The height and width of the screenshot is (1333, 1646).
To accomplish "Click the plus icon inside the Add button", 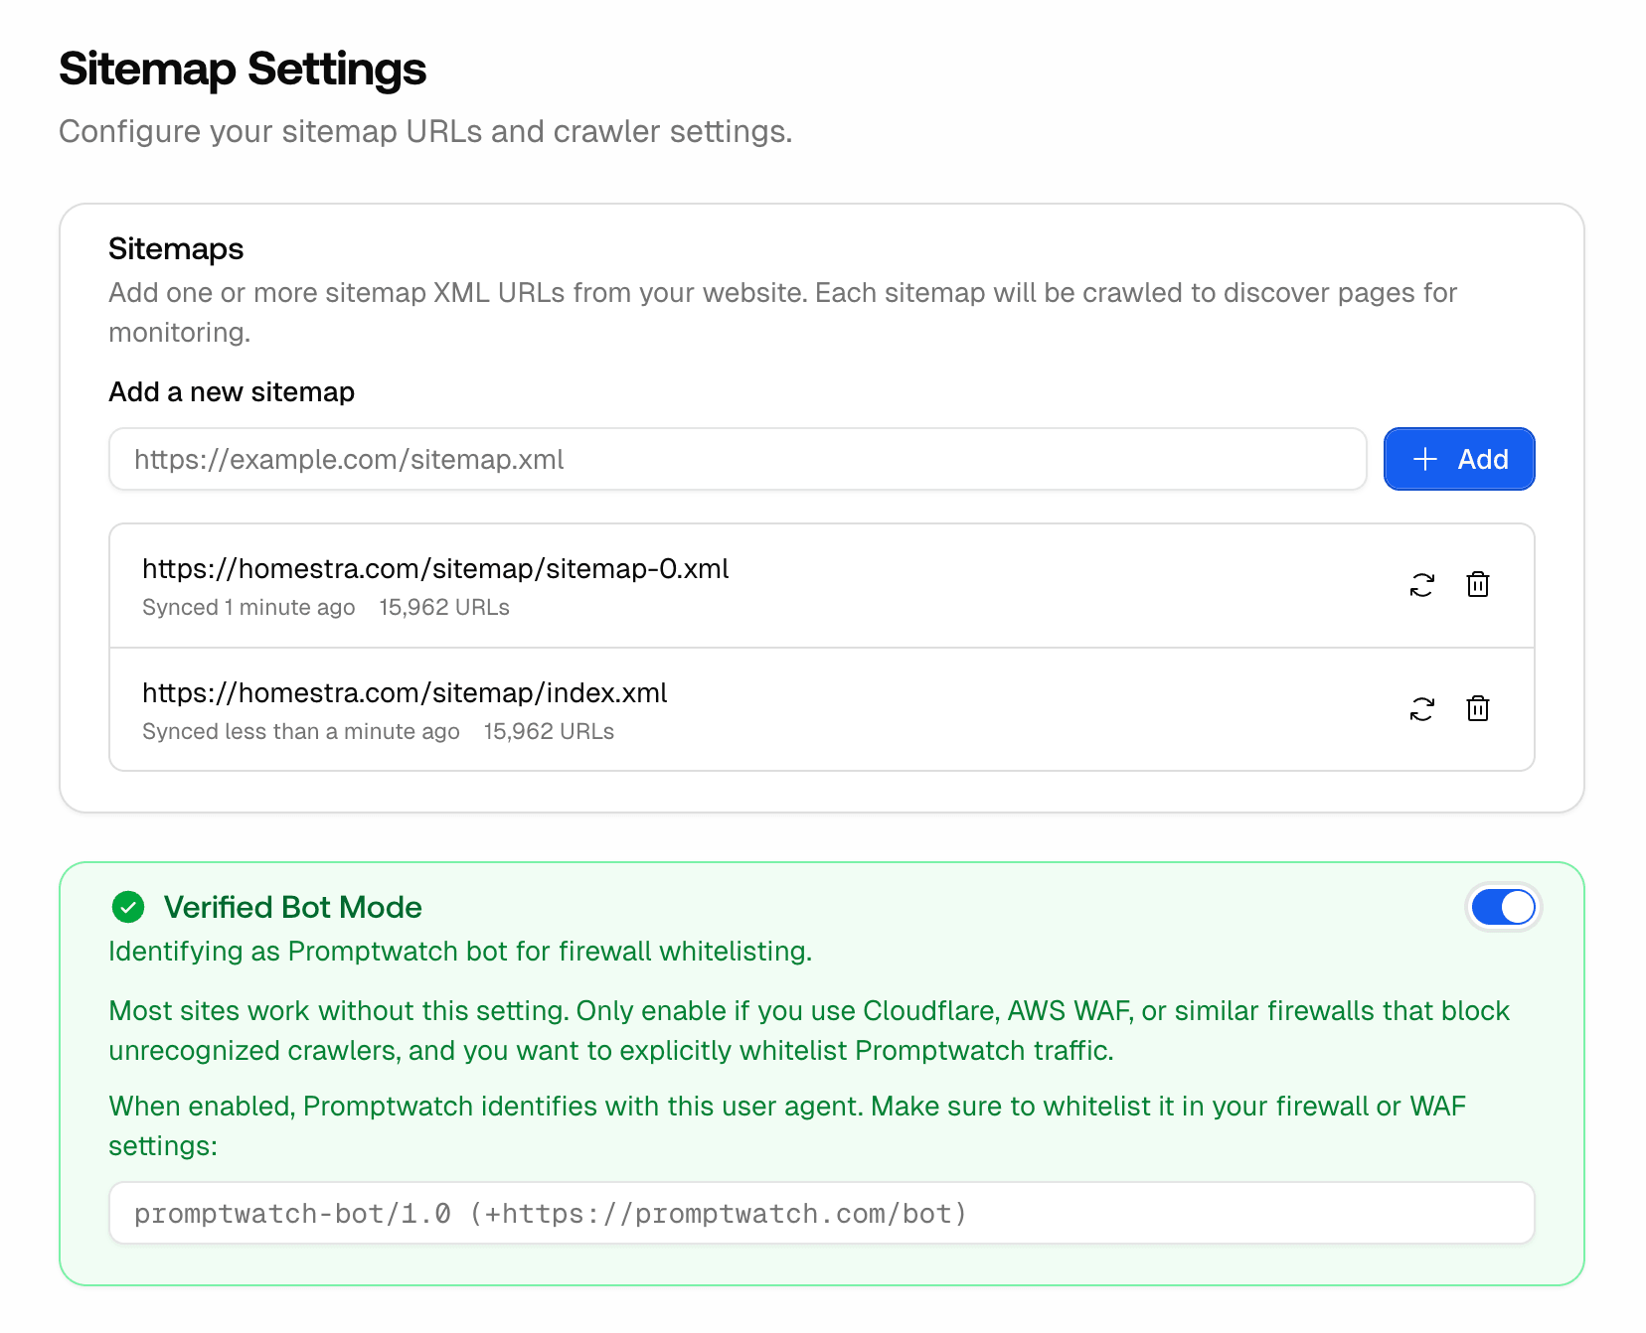I will [x=1425, y=459].
